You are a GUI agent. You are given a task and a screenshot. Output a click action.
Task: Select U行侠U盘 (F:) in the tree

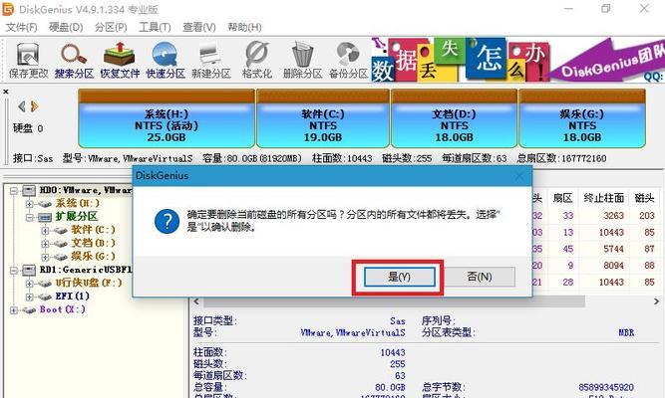pos(89,283)
